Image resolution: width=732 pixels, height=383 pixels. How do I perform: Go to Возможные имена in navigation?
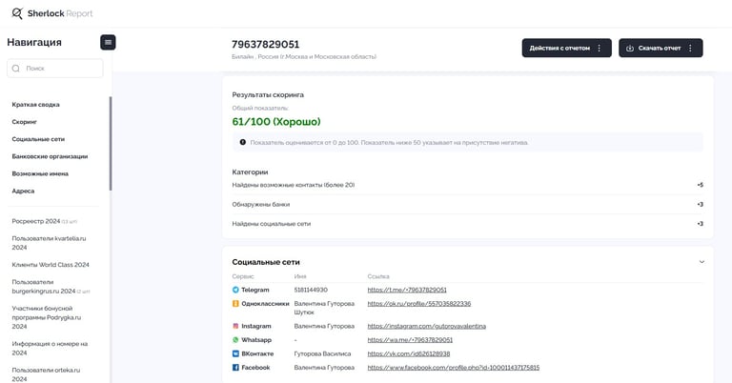pos(40,173)
